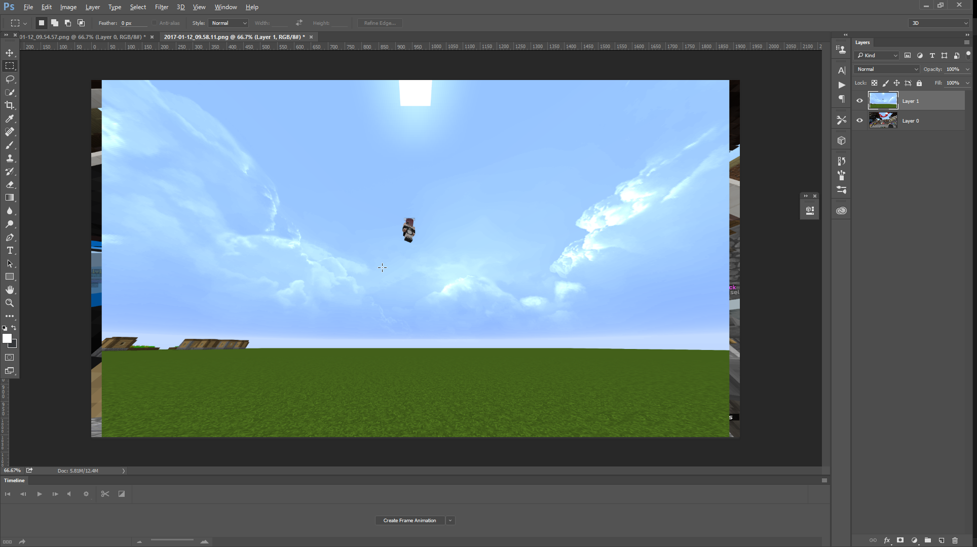Select the Clone Stamp tool
The image size is (977, 547).
coord(10,158)
